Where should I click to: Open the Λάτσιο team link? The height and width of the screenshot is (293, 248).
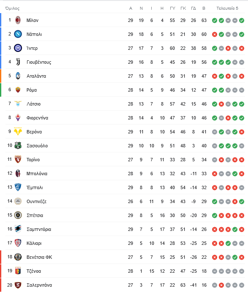pos(33,104)
